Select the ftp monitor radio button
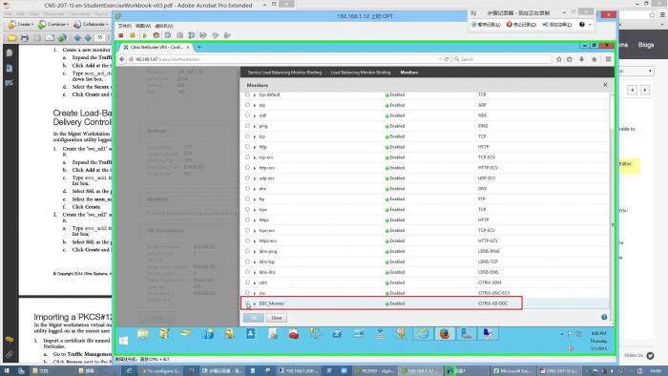 pos(247,198)
